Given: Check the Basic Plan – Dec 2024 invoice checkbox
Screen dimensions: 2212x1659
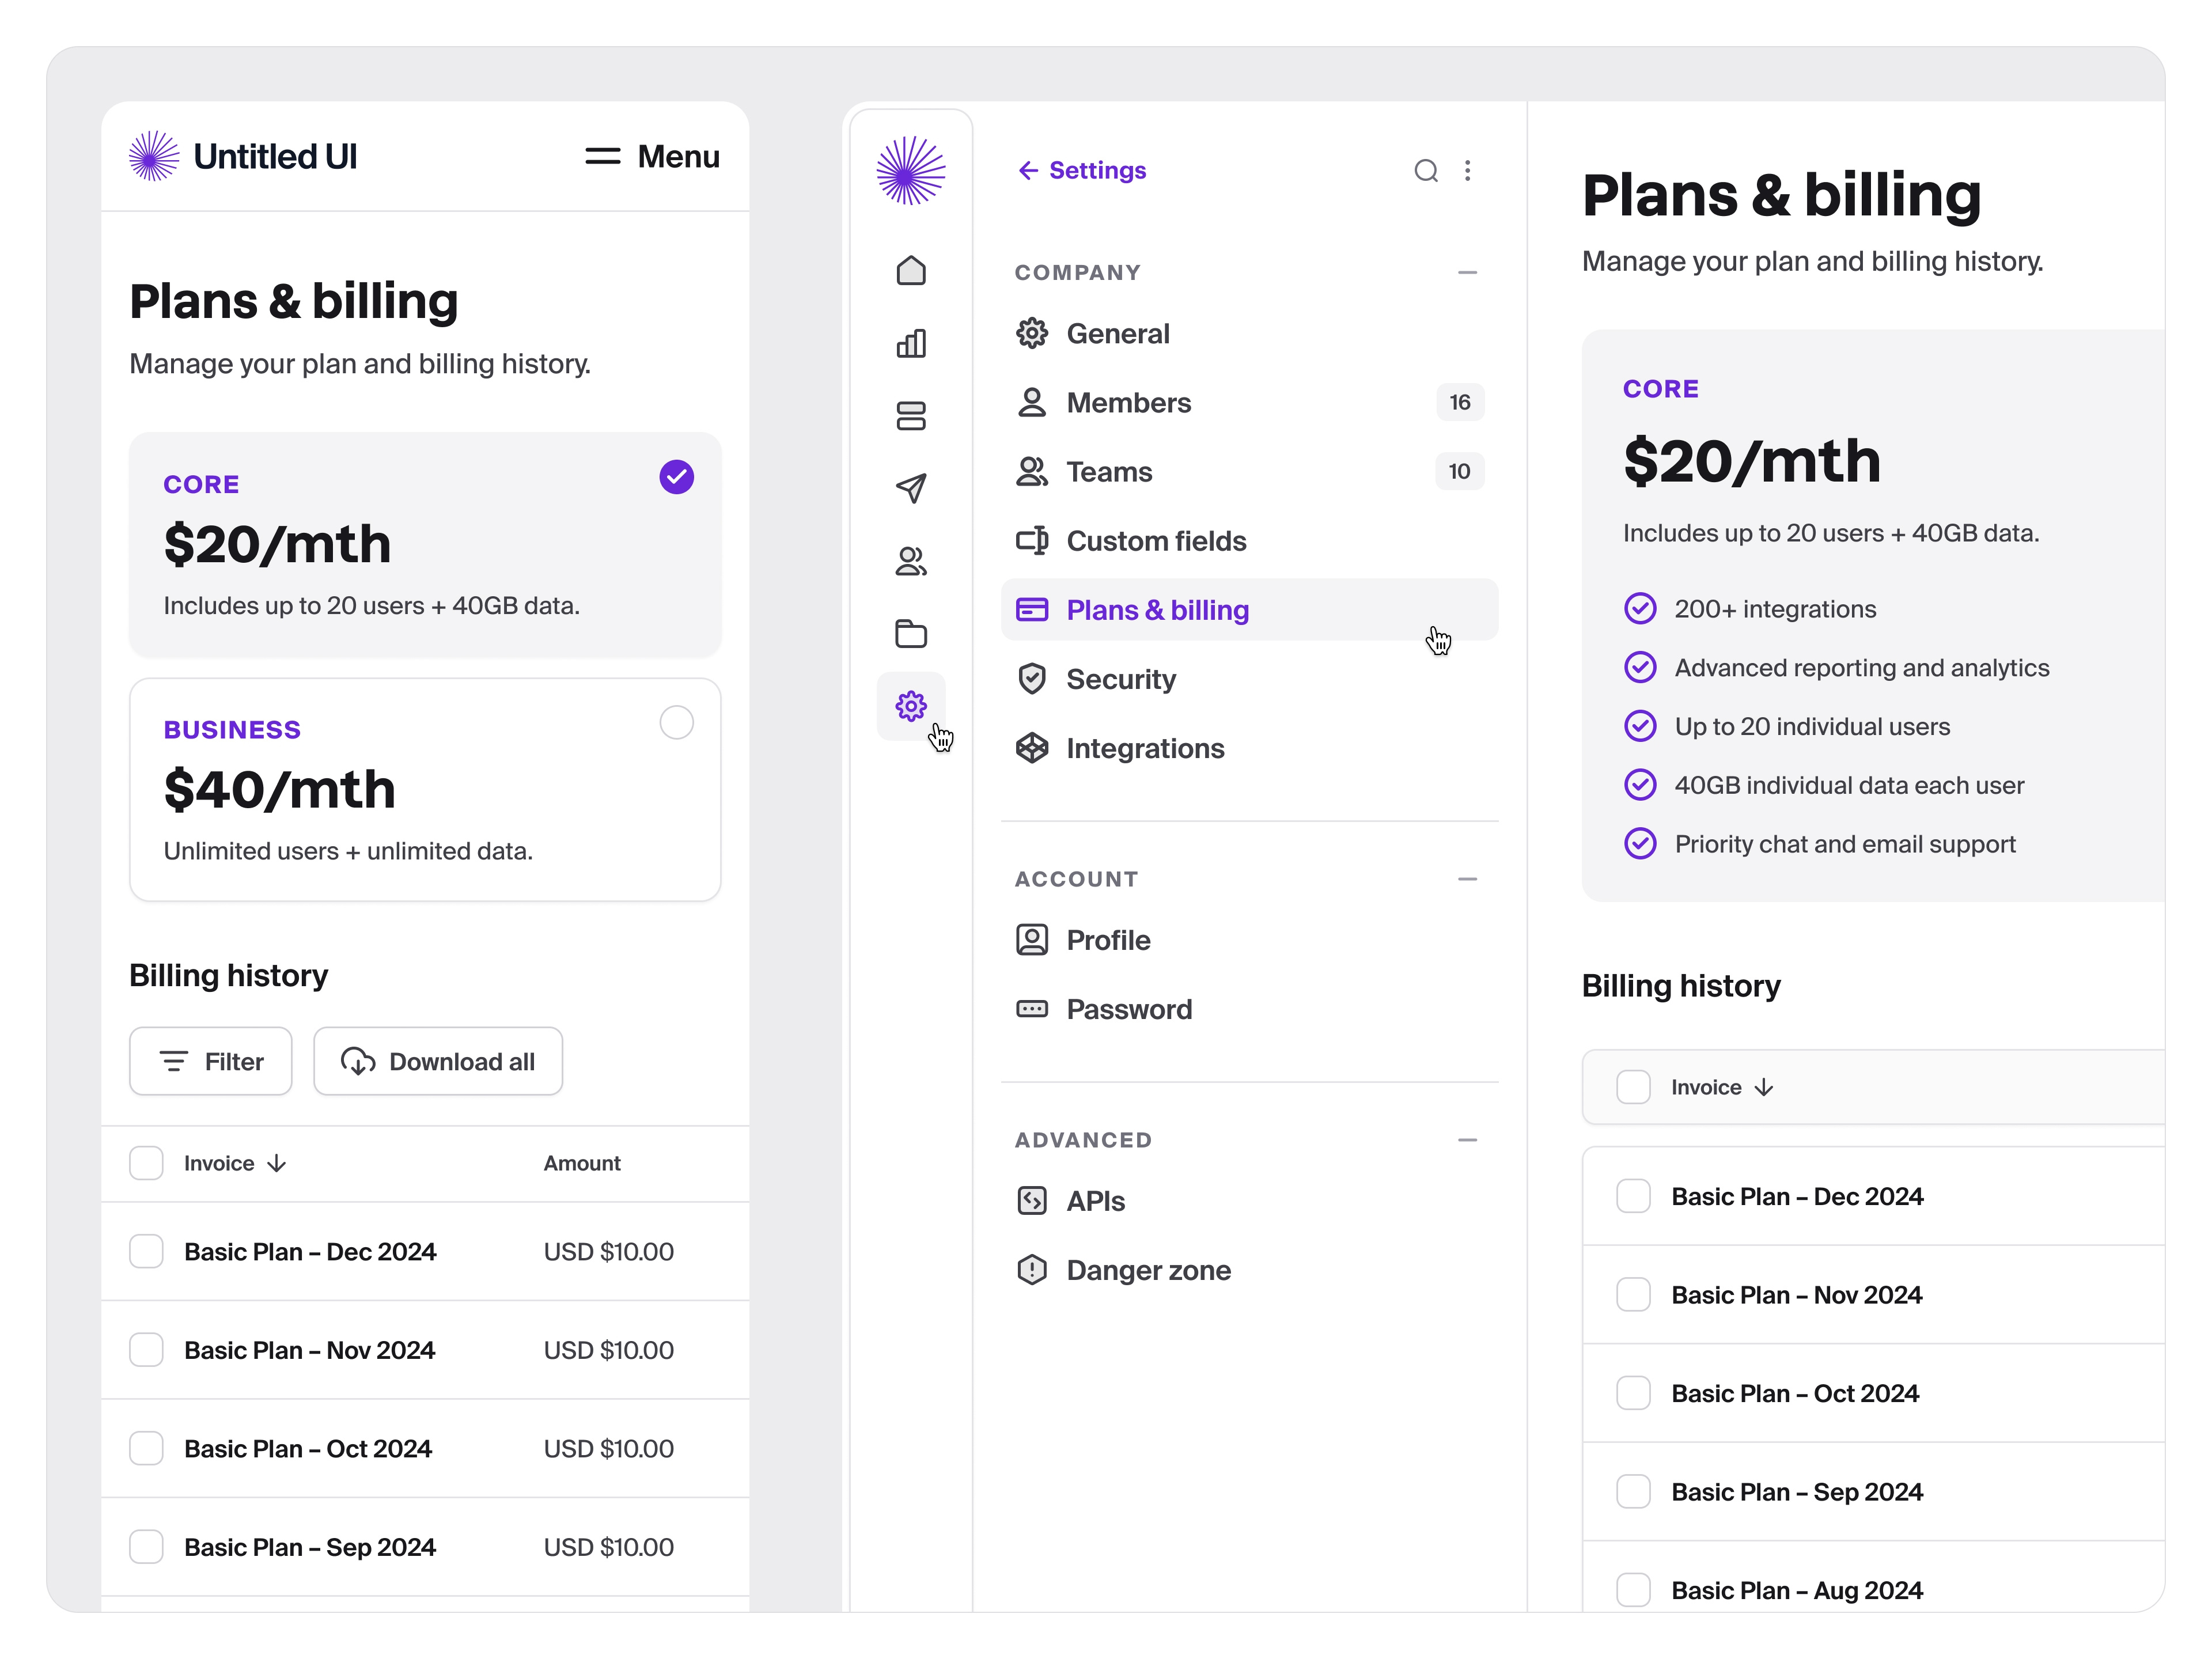Looking at the screenshot, I should tap(147, 1251).
